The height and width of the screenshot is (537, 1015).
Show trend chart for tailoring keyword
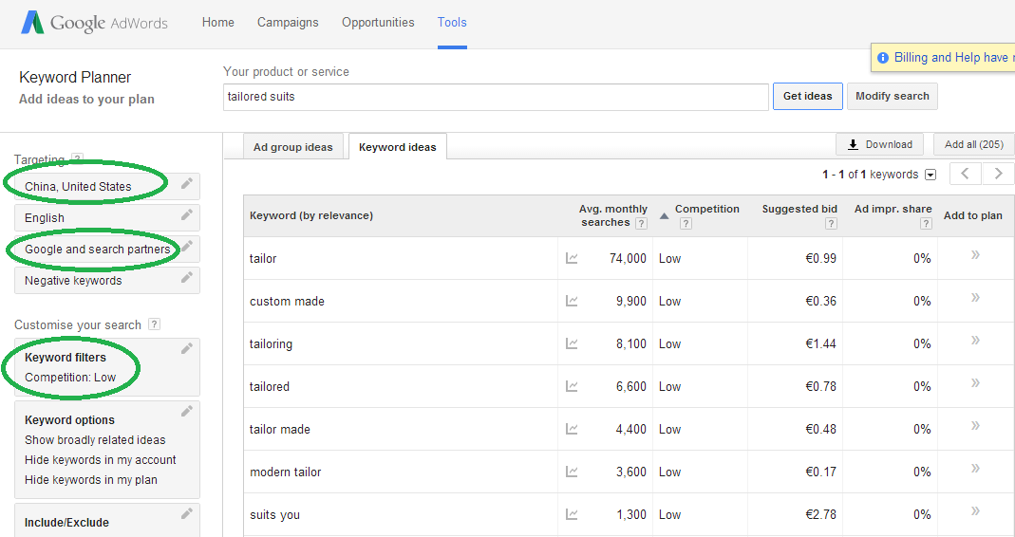click(572, 343)
